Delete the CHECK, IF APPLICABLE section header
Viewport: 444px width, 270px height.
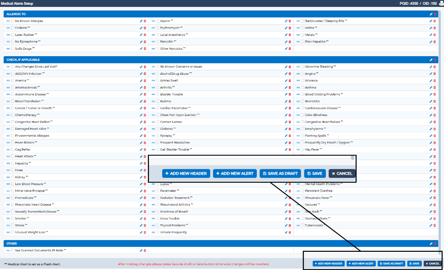click(434, 59)
